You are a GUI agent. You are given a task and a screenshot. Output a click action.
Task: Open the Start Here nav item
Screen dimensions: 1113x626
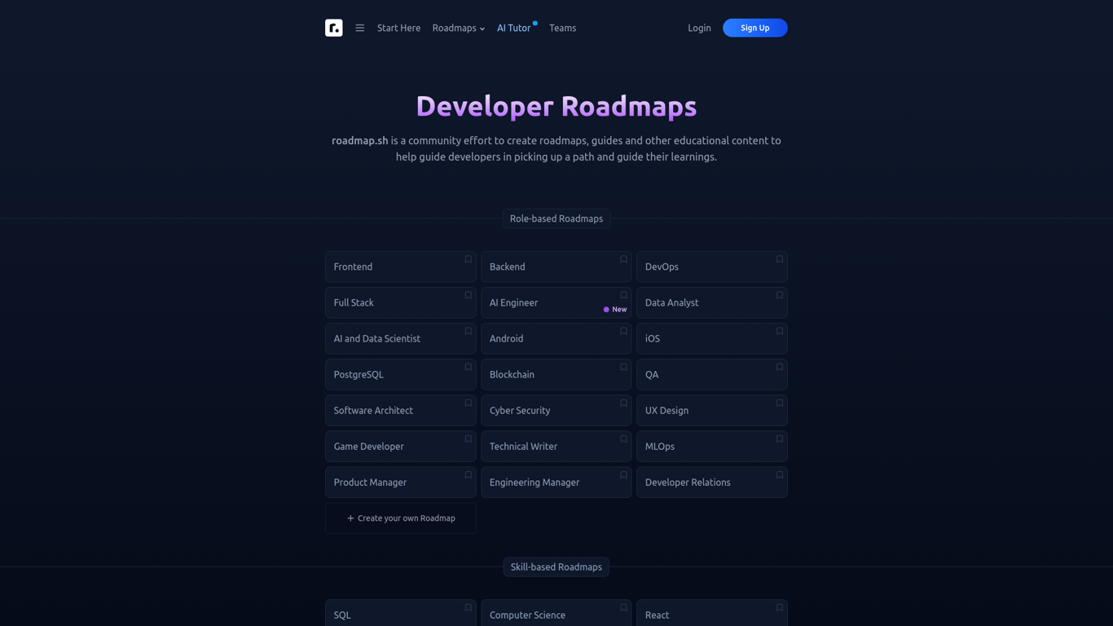tap(398, 28)
